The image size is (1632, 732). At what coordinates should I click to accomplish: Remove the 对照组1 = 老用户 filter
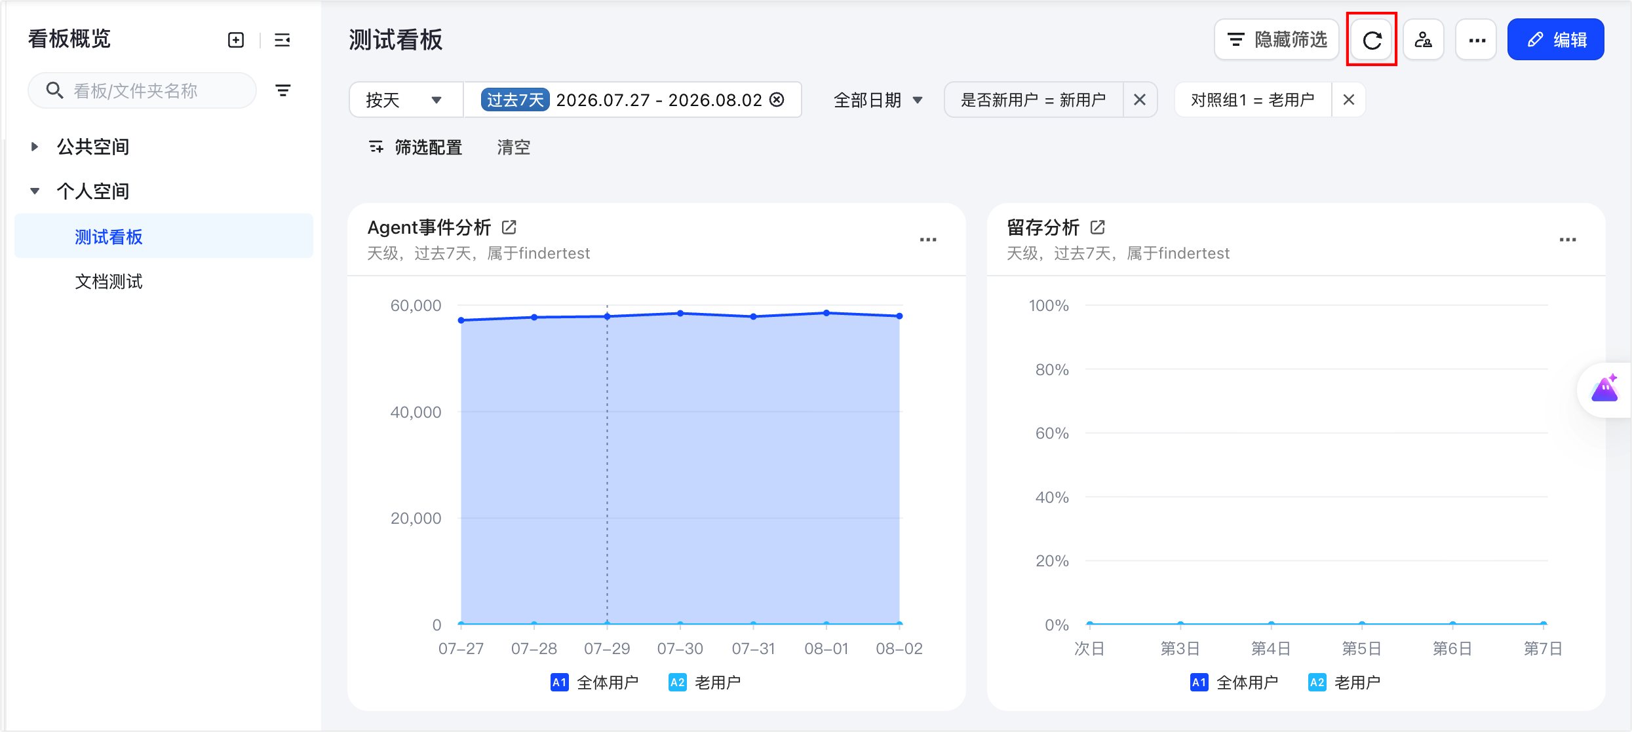(1349, 100)
